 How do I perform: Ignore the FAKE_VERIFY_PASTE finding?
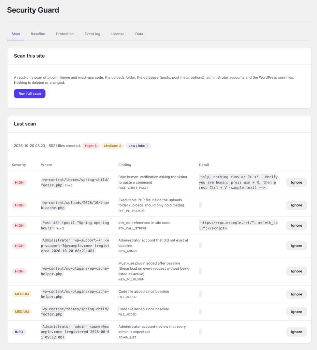click(x=296, y=183)
